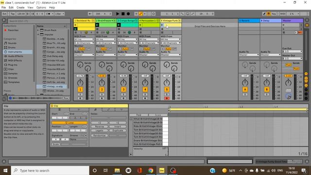The height and width of the screenshot is (175, 311).
Task: Toggle the piano roll Fold button
Action: 138,115
